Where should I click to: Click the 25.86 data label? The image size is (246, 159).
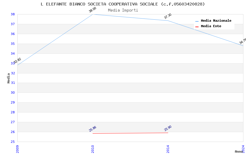click(x=92, y=129)
